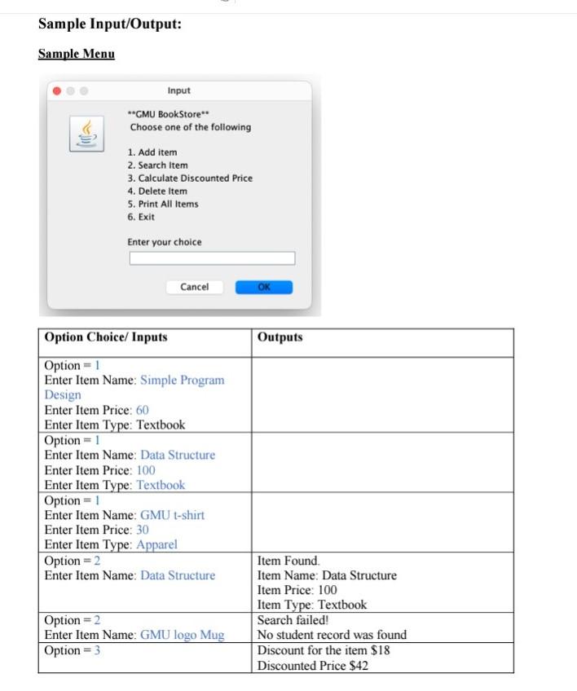The image size is (577, 691).
Task: Click the OK button in Input dialog
Action: pos(263,287)
